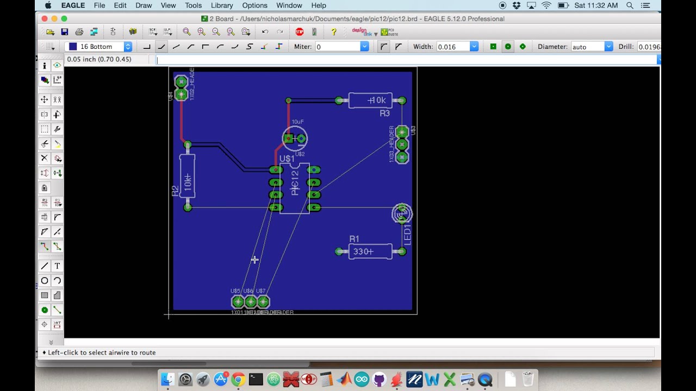Image resolution: width=696 pixels, height=391 pixels.
Task: Select the straight diagonal wire bend style
Action: click(176, 47)
